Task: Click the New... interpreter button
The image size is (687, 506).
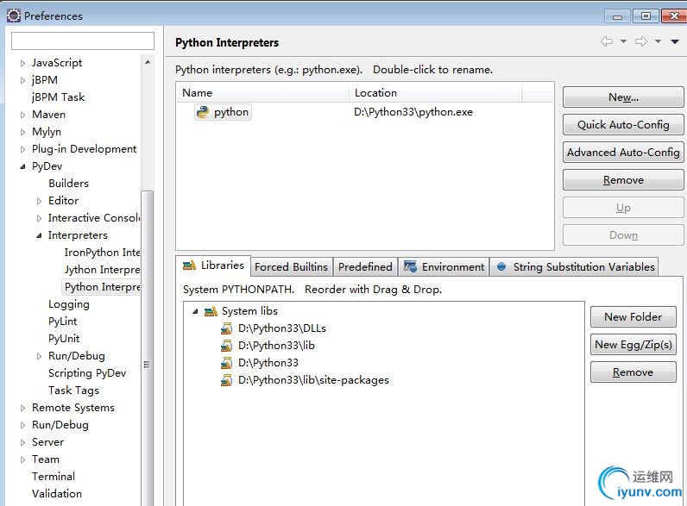Action: pos(622,97)
